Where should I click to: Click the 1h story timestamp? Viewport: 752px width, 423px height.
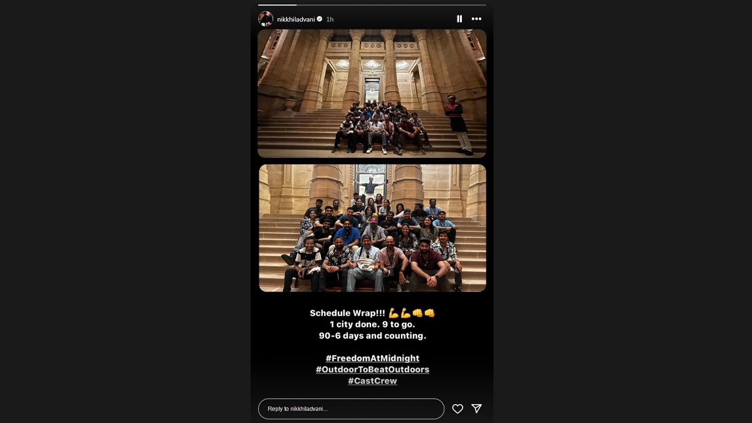[x=330, y=19]
